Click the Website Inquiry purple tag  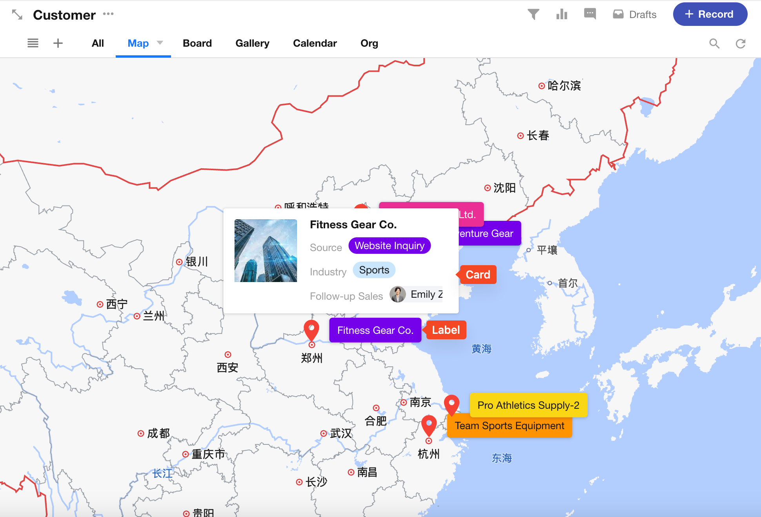pos(390,246)
